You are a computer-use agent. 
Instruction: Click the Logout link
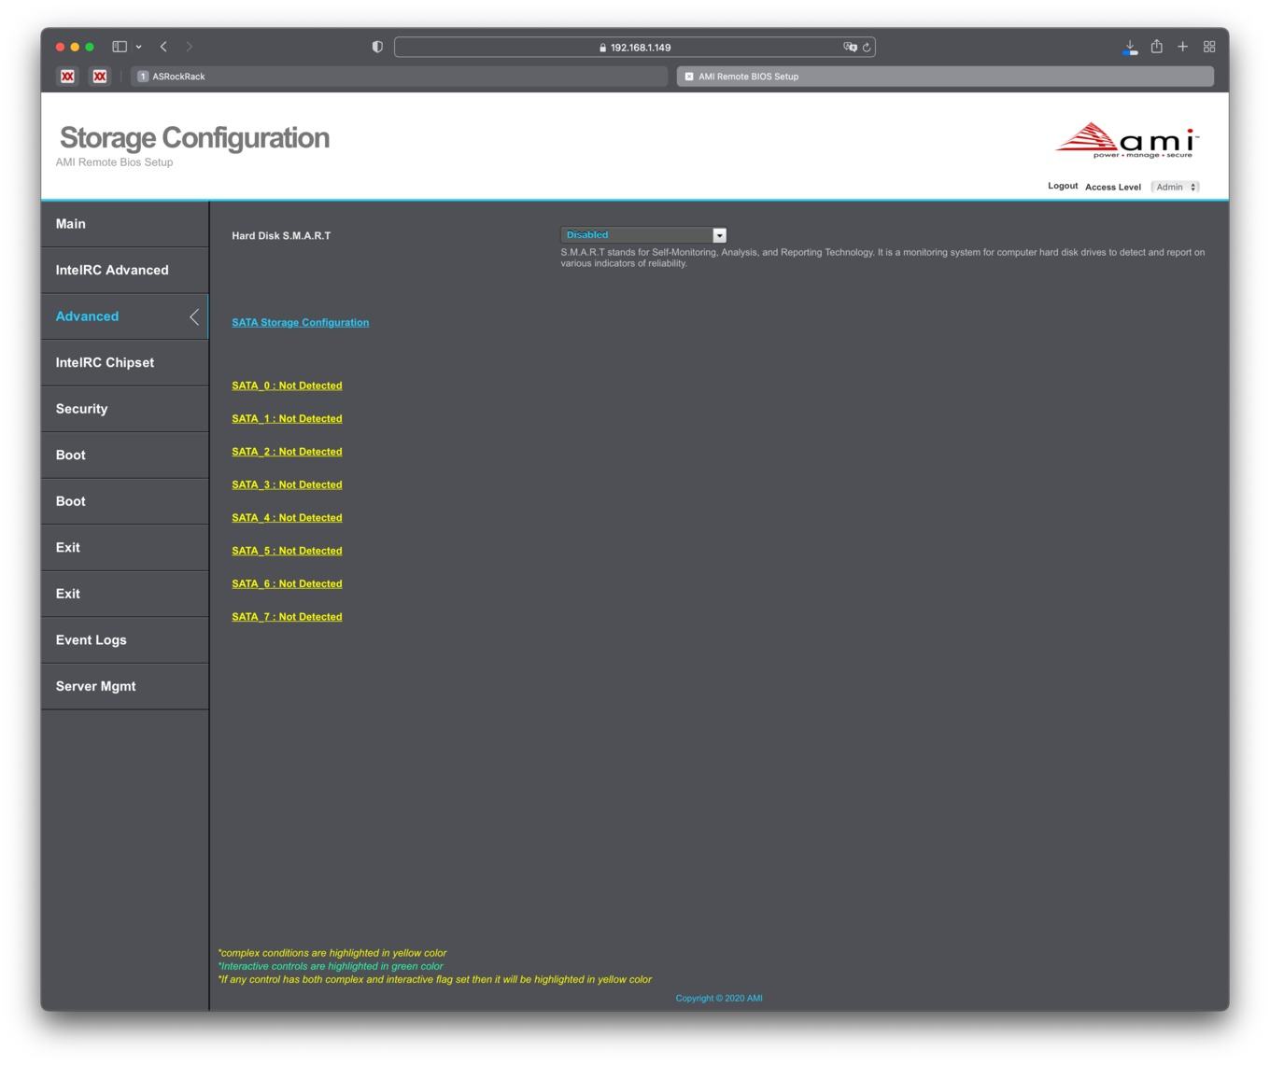1063,186
